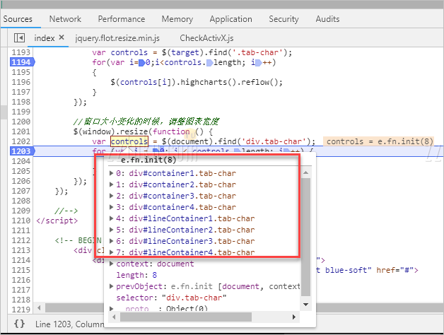Open the Memory panel tab
This screenshot has height=335, width=444.
point(177,19)
